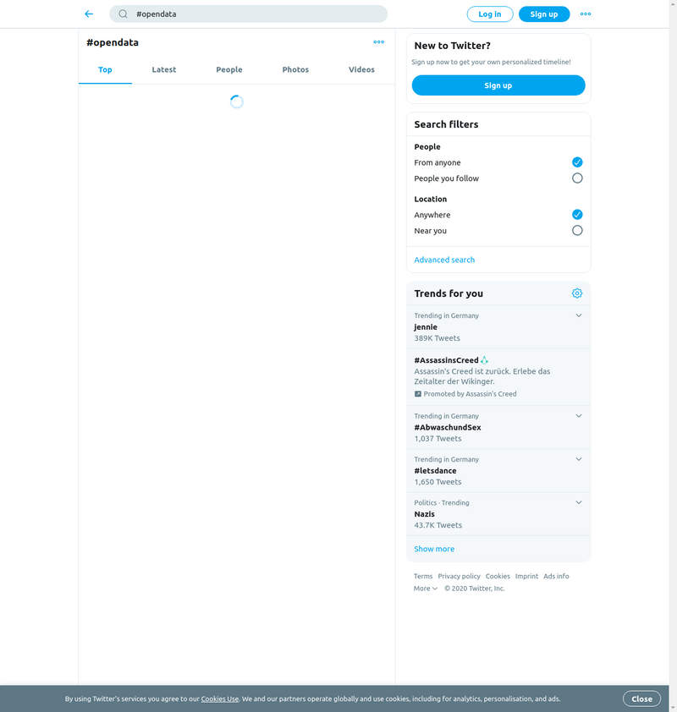Open the Terms footer link
Viewport: 677px width, 712px height.
tap(423, 576)
